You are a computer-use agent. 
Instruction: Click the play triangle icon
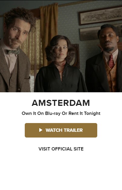(x=41, y=130)
